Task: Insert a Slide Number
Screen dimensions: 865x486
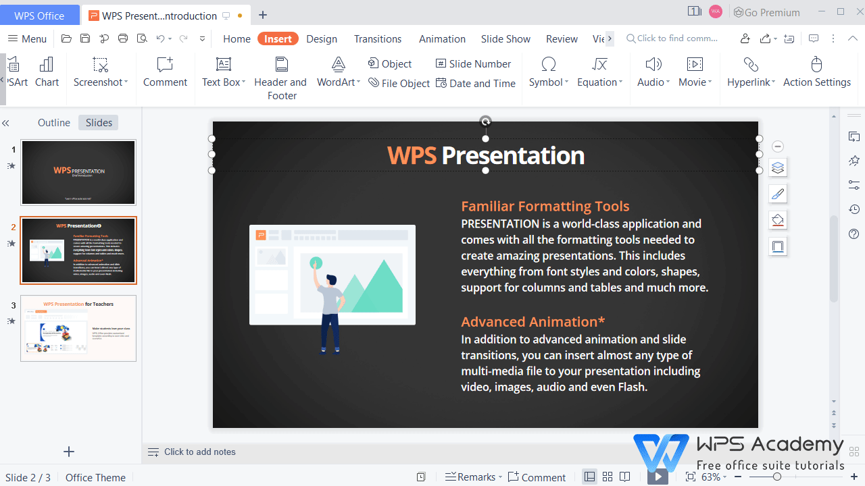Action: (473, 63)
